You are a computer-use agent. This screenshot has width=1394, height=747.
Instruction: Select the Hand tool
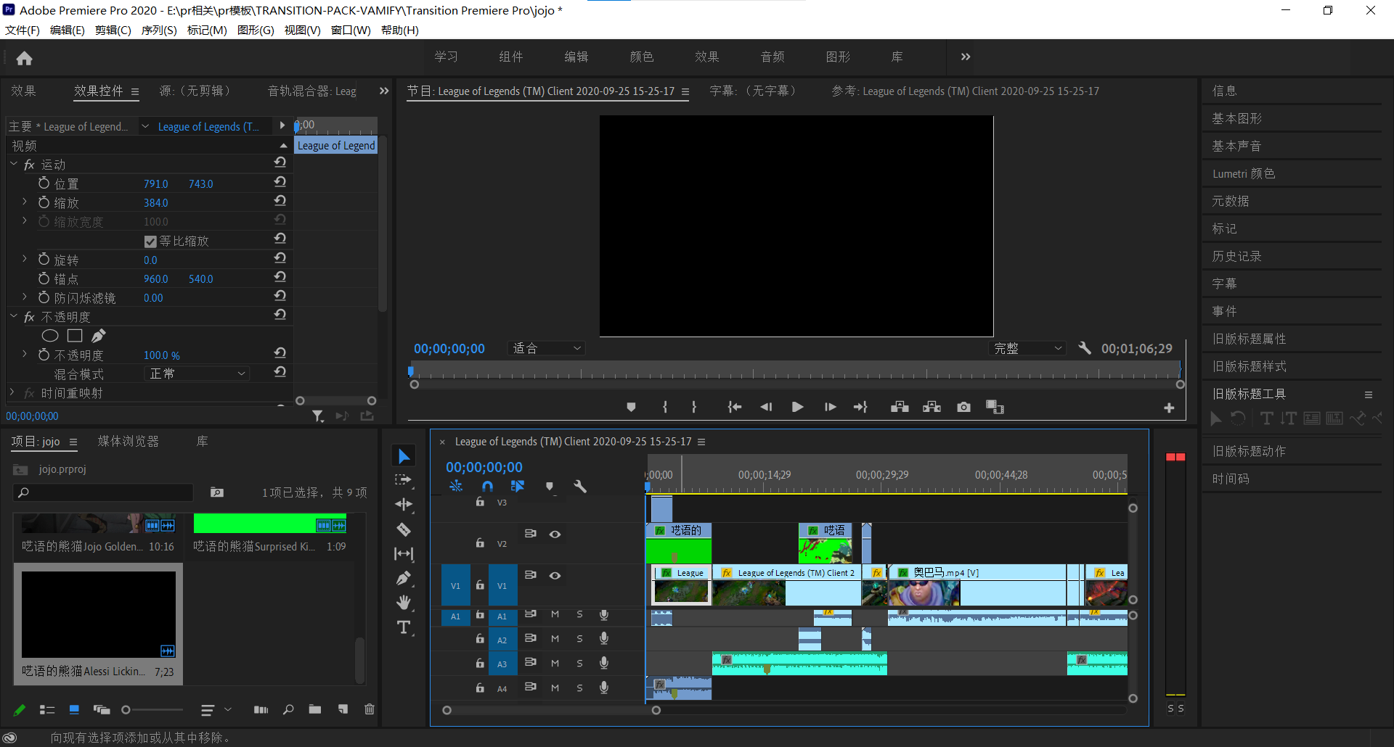click(x=404, y=603)
